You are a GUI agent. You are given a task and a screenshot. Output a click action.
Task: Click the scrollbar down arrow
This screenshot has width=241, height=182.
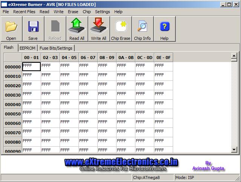pos(234,149)
